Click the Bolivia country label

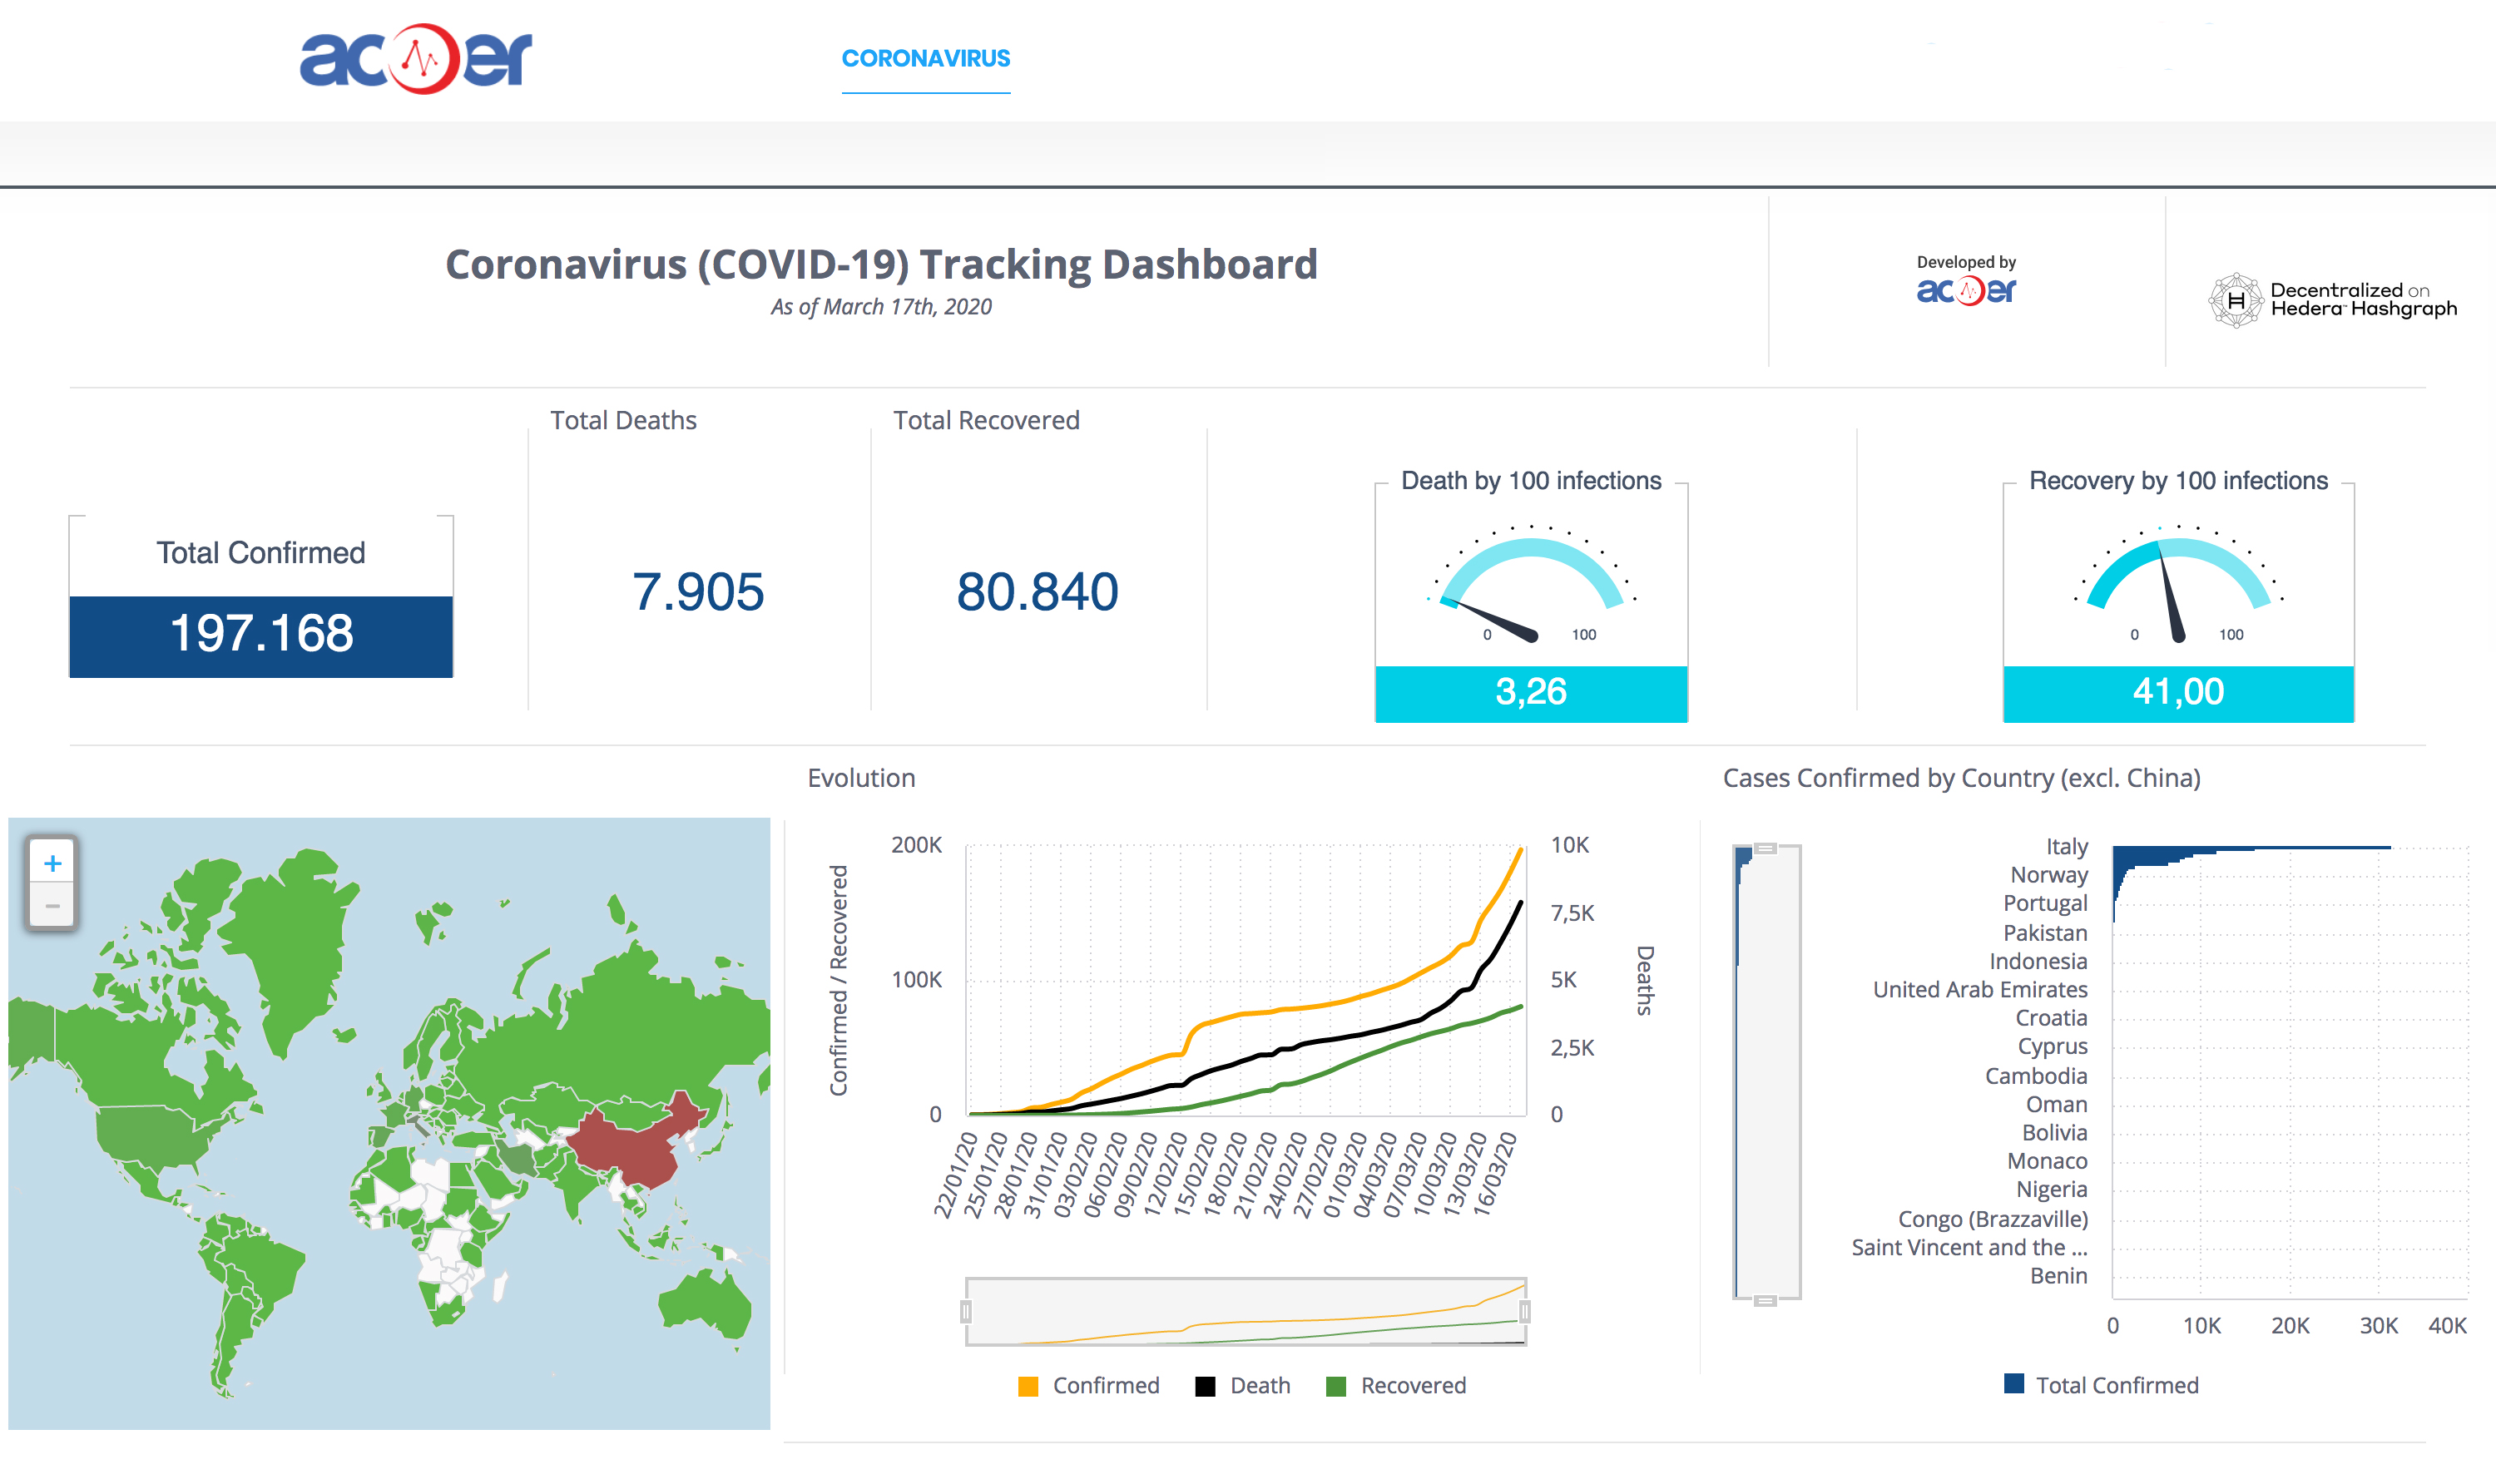coord(2054,1133)
